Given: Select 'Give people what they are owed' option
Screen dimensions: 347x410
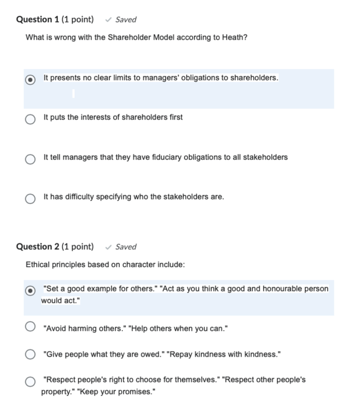Looking at the screenshot, I should (30, 354).
